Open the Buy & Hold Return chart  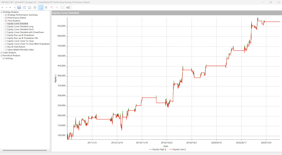click(x=16, y=47)
